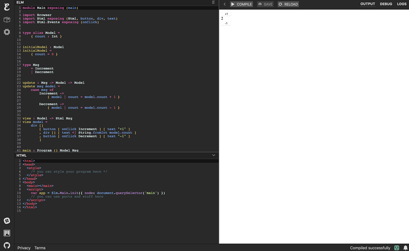Image resolution: width=409 pixels, height=251 pixels.
Task: Open the GitHub repository icon
Action: tap(7, 245)
